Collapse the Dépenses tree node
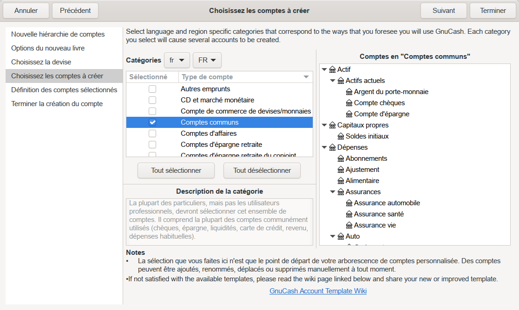This screenshot has height=310, width=519. coord(324,147)
